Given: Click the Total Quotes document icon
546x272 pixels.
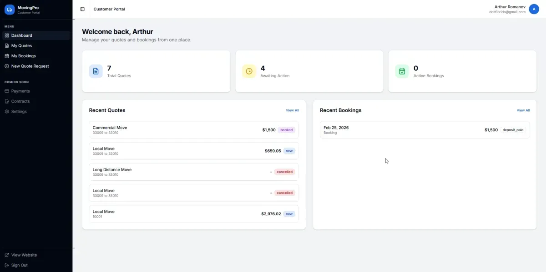Looking at the screenshot, I should tap(96, 71).
